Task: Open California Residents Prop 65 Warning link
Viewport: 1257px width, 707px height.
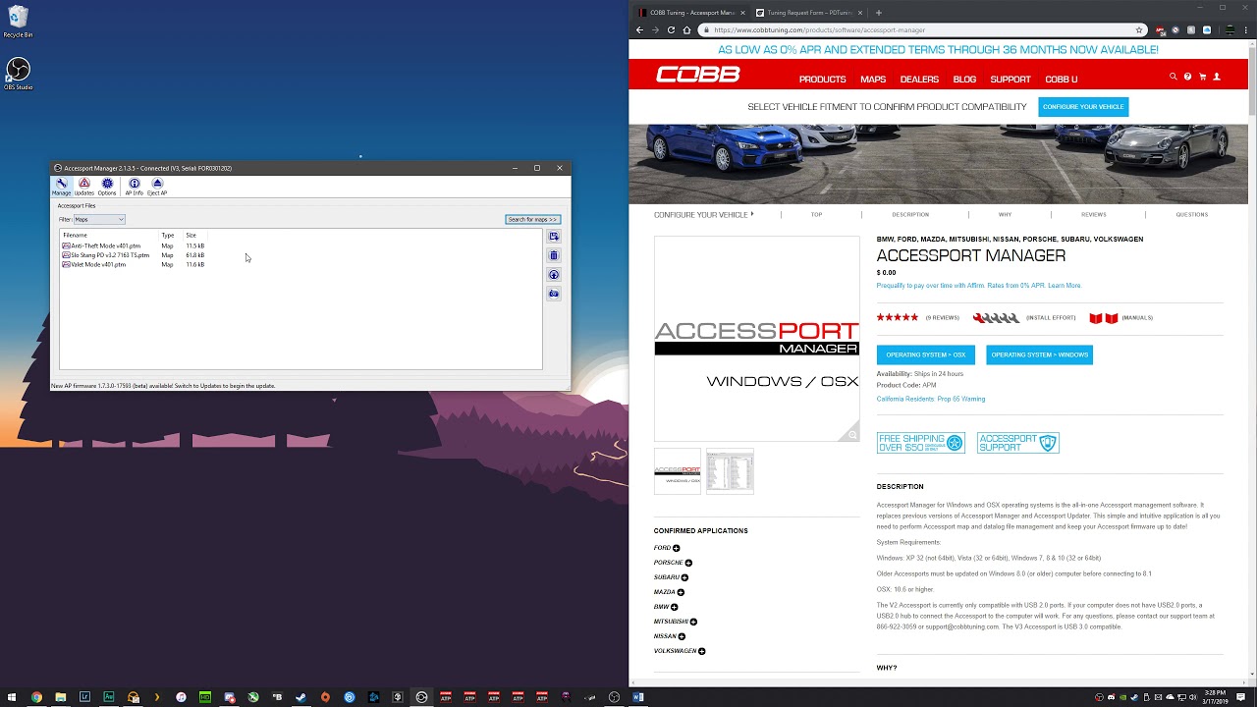Action: (x=931, y=400)
